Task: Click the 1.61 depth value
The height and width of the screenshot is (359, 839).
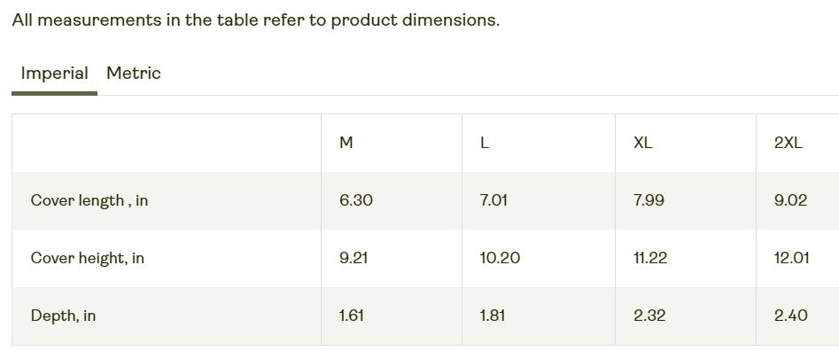Action: pos(352,316)
